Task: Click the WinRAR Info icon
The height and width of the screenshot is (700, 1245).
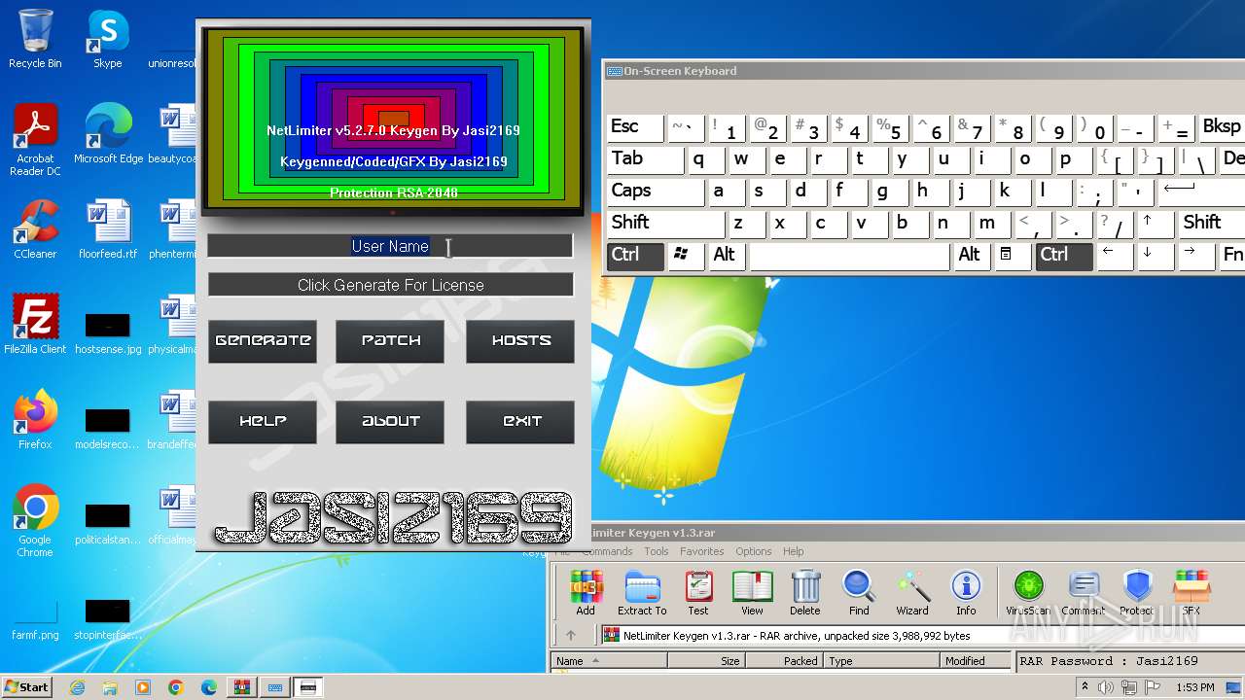Action: 966,593
